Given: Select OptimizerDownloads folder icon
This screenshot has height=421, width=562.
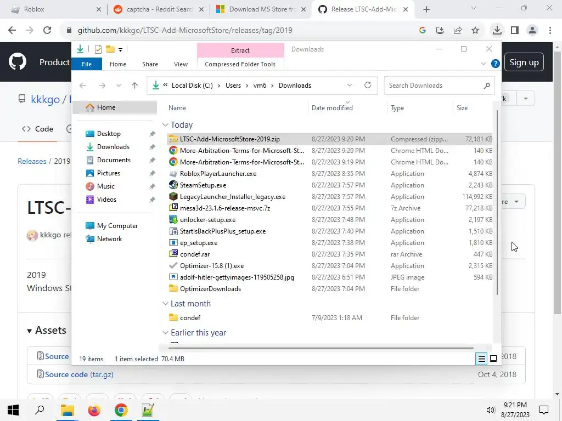Looking at the screenshot, I should 173,288.
